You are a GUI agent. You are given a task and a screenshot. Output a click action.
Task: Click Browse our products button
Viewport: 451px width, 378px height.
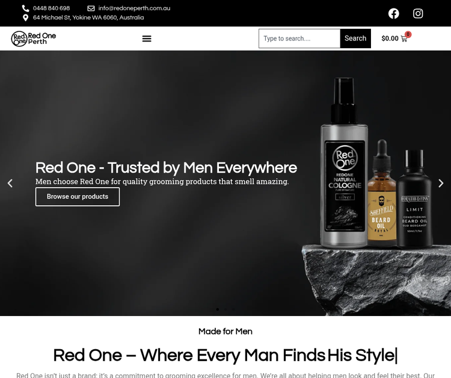pyautogui.click(x=78, y=197)
